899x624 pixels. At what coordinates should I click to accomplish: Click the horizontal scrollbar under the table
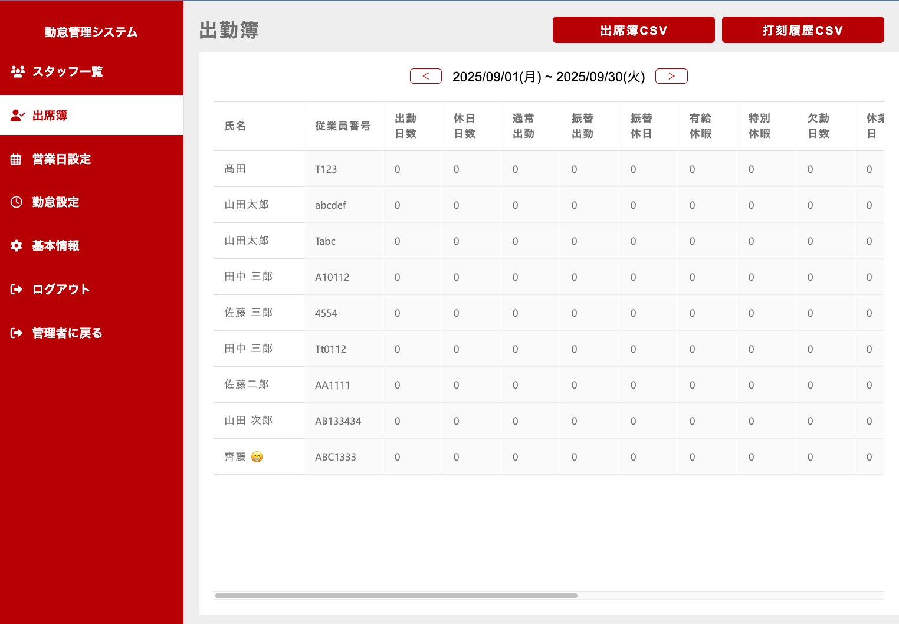pos(396,596)
